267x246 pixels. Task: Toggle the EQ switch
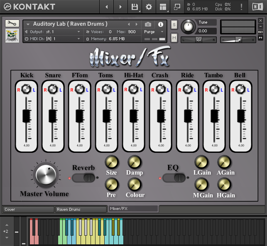click(x=174, y=178)
